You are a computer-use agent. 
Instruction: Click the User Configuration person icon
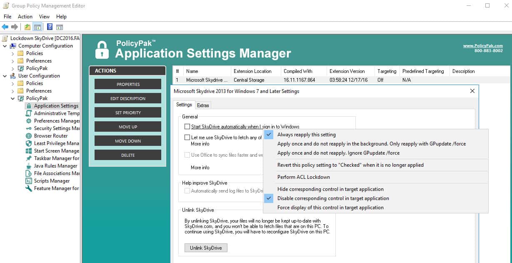pos(13,76)
